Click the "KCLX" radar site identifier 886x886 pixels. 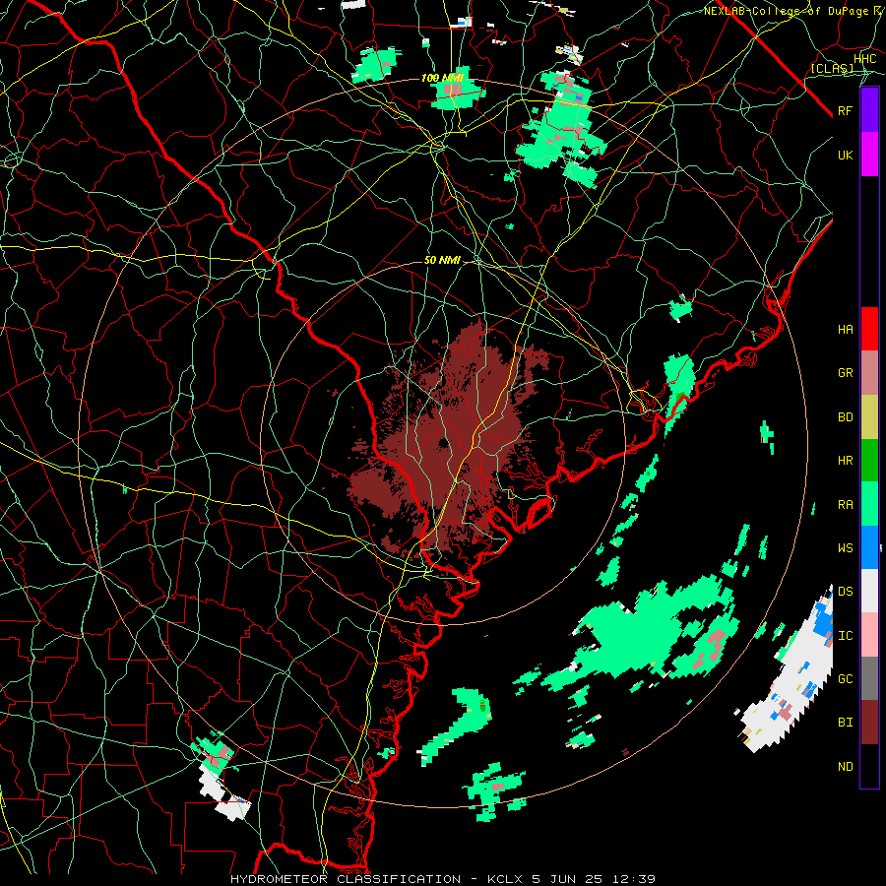tap(505, 879)
